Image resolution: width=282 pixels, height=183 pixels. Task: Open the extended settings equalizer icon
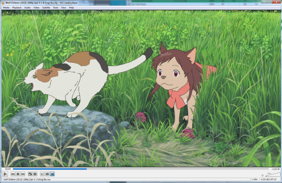35,174
